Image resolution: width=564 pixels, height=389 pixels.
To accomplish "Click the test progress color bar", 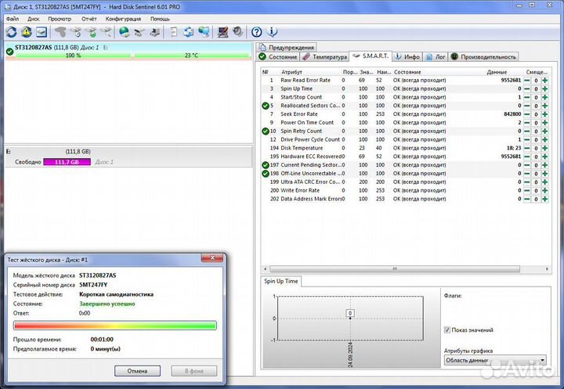I will click(114, 326).
